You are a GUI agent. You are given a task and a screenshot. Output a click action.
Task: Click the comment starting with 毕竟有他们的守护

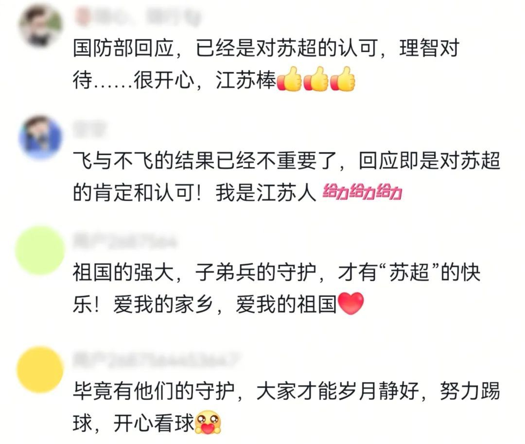pyautogui.click(x=287, y=407)
